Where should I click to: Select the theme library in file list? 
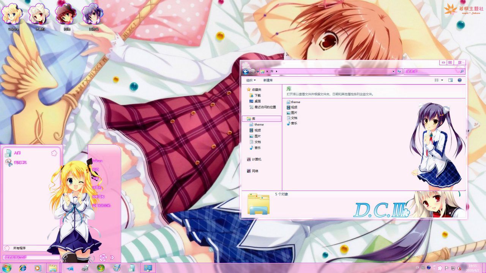point(293,102)
